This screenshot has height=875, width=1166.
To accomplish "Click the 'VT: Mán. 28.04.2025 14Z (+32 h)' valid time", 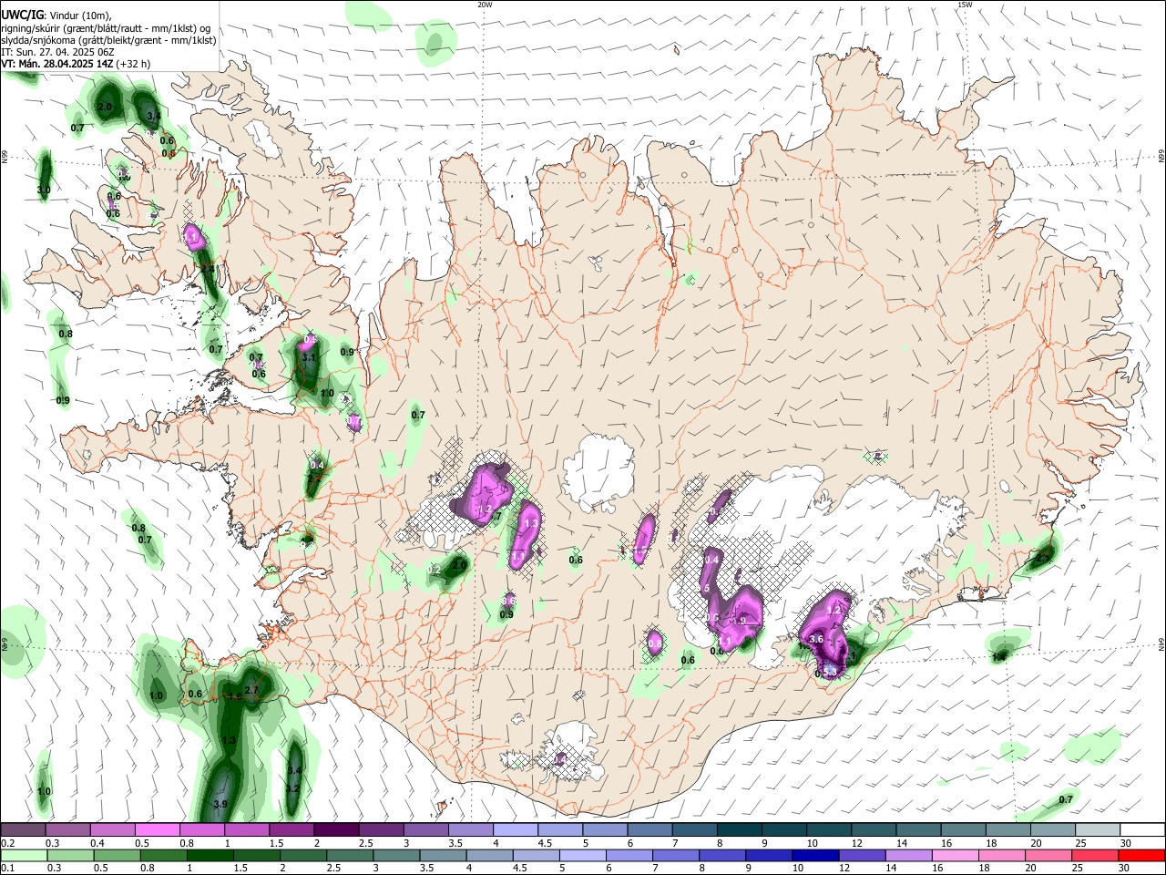I will coord(76,65).
